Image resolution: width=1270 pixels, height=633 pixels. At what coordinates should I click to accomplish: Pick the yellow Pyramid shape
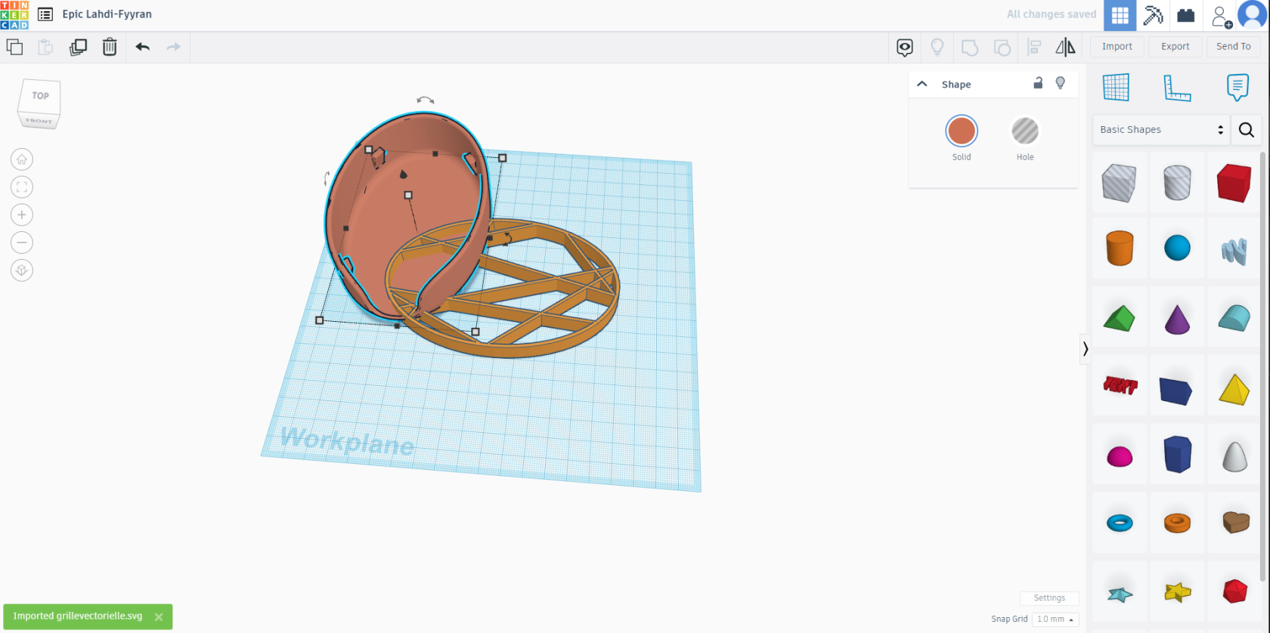point(1234,389)
